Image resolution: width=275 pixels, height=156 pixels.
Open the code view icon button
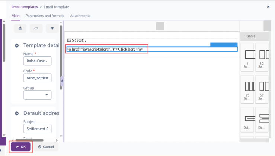[36, 28]
